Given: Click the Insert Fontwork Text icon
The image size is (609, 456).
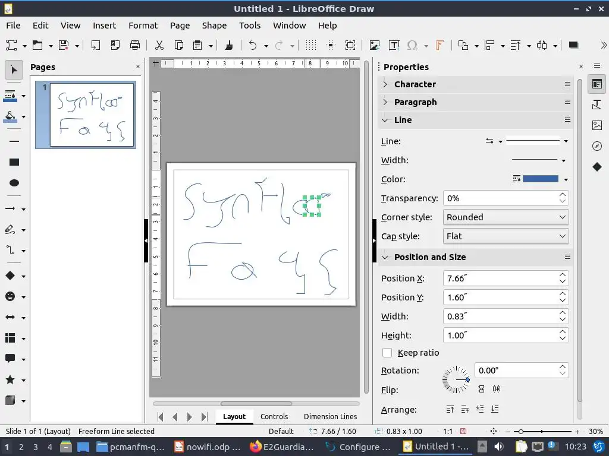Looking at the screenshot, I should point(440,45).
